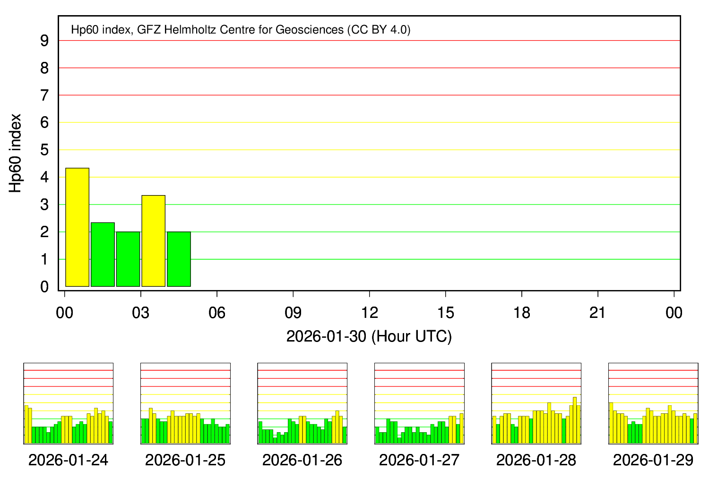Open the 2026-01-27 daily chart thumbnail
The height and width of the screenshot is (496, 709).
click(418, 404)
